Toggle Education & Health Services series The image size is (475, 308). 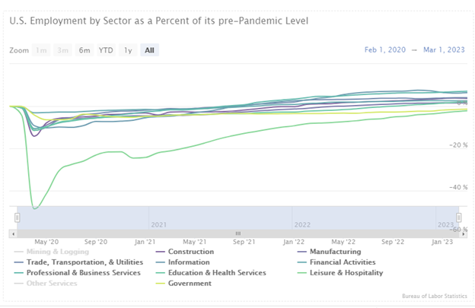pos(216,273)
